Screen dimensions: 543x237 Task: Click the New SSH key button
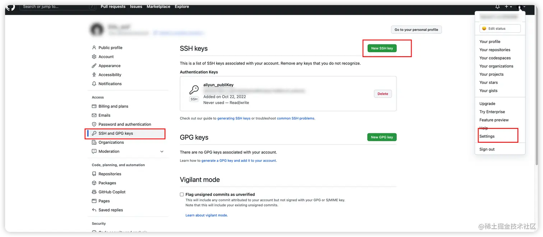382,48
